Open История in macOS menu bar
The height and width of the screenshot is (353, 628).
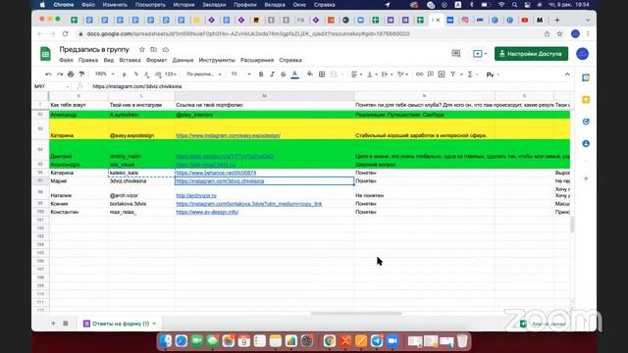183,5
